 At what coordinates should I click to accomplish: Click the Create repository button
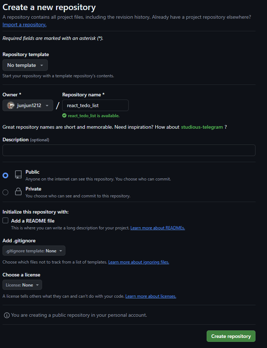231,336
